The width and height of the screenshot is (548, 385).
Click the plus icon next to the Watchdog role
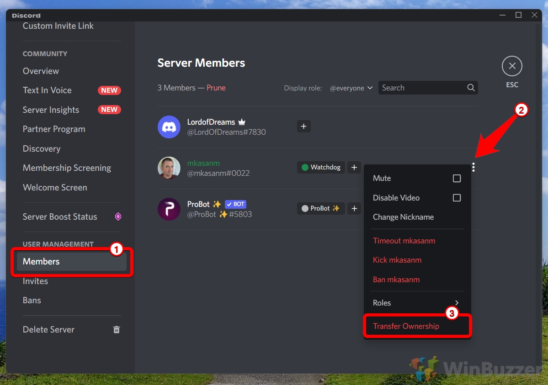point(354,167)
